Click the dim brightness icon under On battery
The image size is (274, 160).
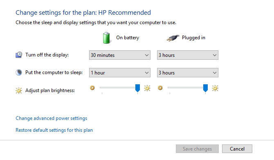coord(92,88)
